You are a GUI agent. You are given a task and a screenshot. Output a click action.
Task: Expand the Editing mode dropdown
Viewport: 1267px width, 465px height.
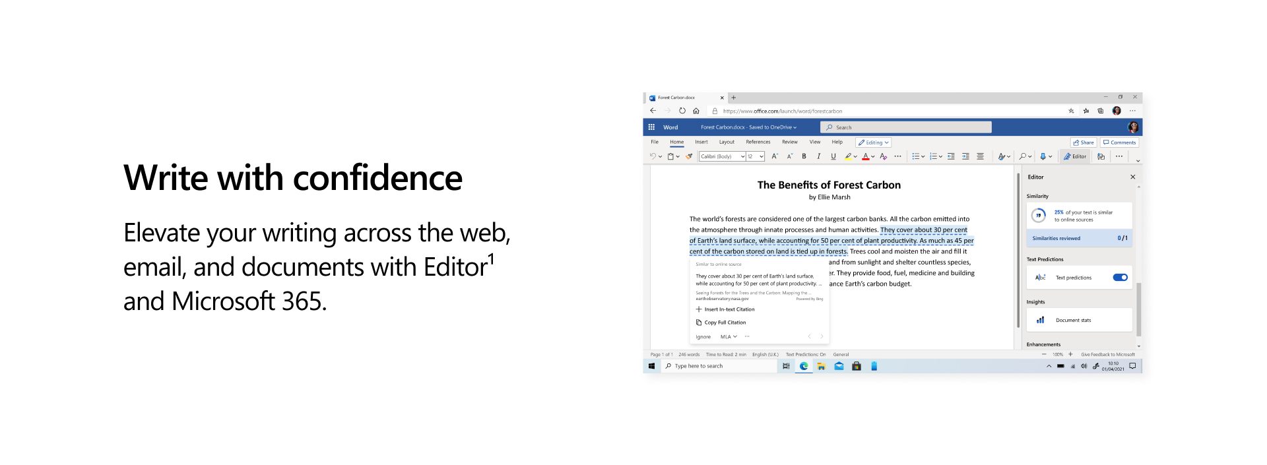point(874,142)
